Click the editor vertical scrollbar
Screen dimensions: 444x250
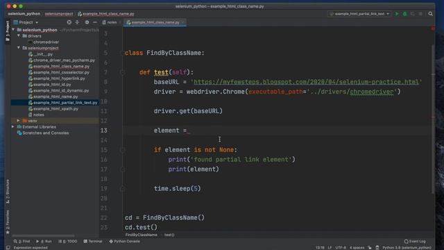point(433,119)
